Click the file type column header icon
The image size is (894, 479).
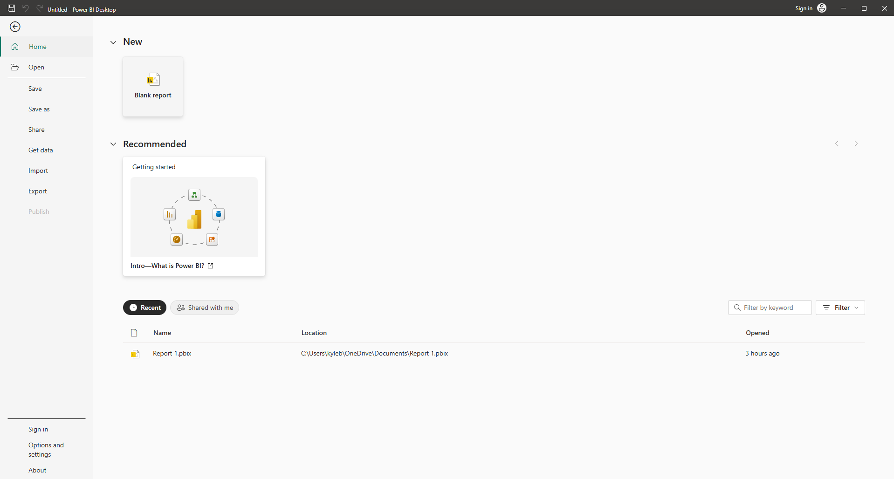point(134,333)
